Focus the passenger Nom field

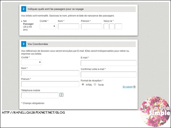(68, 26)
